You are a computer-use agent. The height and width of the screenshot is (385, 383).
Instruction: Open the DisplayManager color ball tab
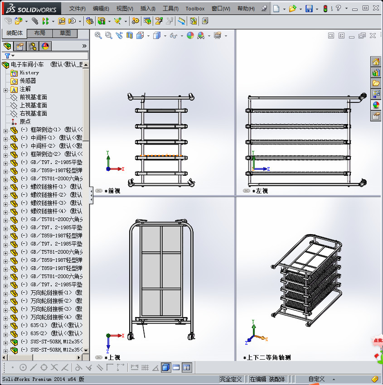[x=45, y=46]
